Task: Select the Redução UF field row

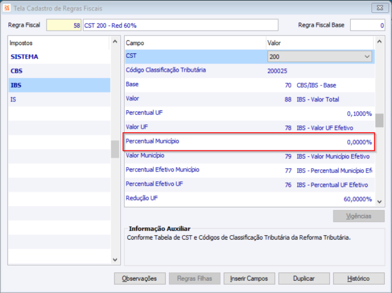Action: coord(249,199)
